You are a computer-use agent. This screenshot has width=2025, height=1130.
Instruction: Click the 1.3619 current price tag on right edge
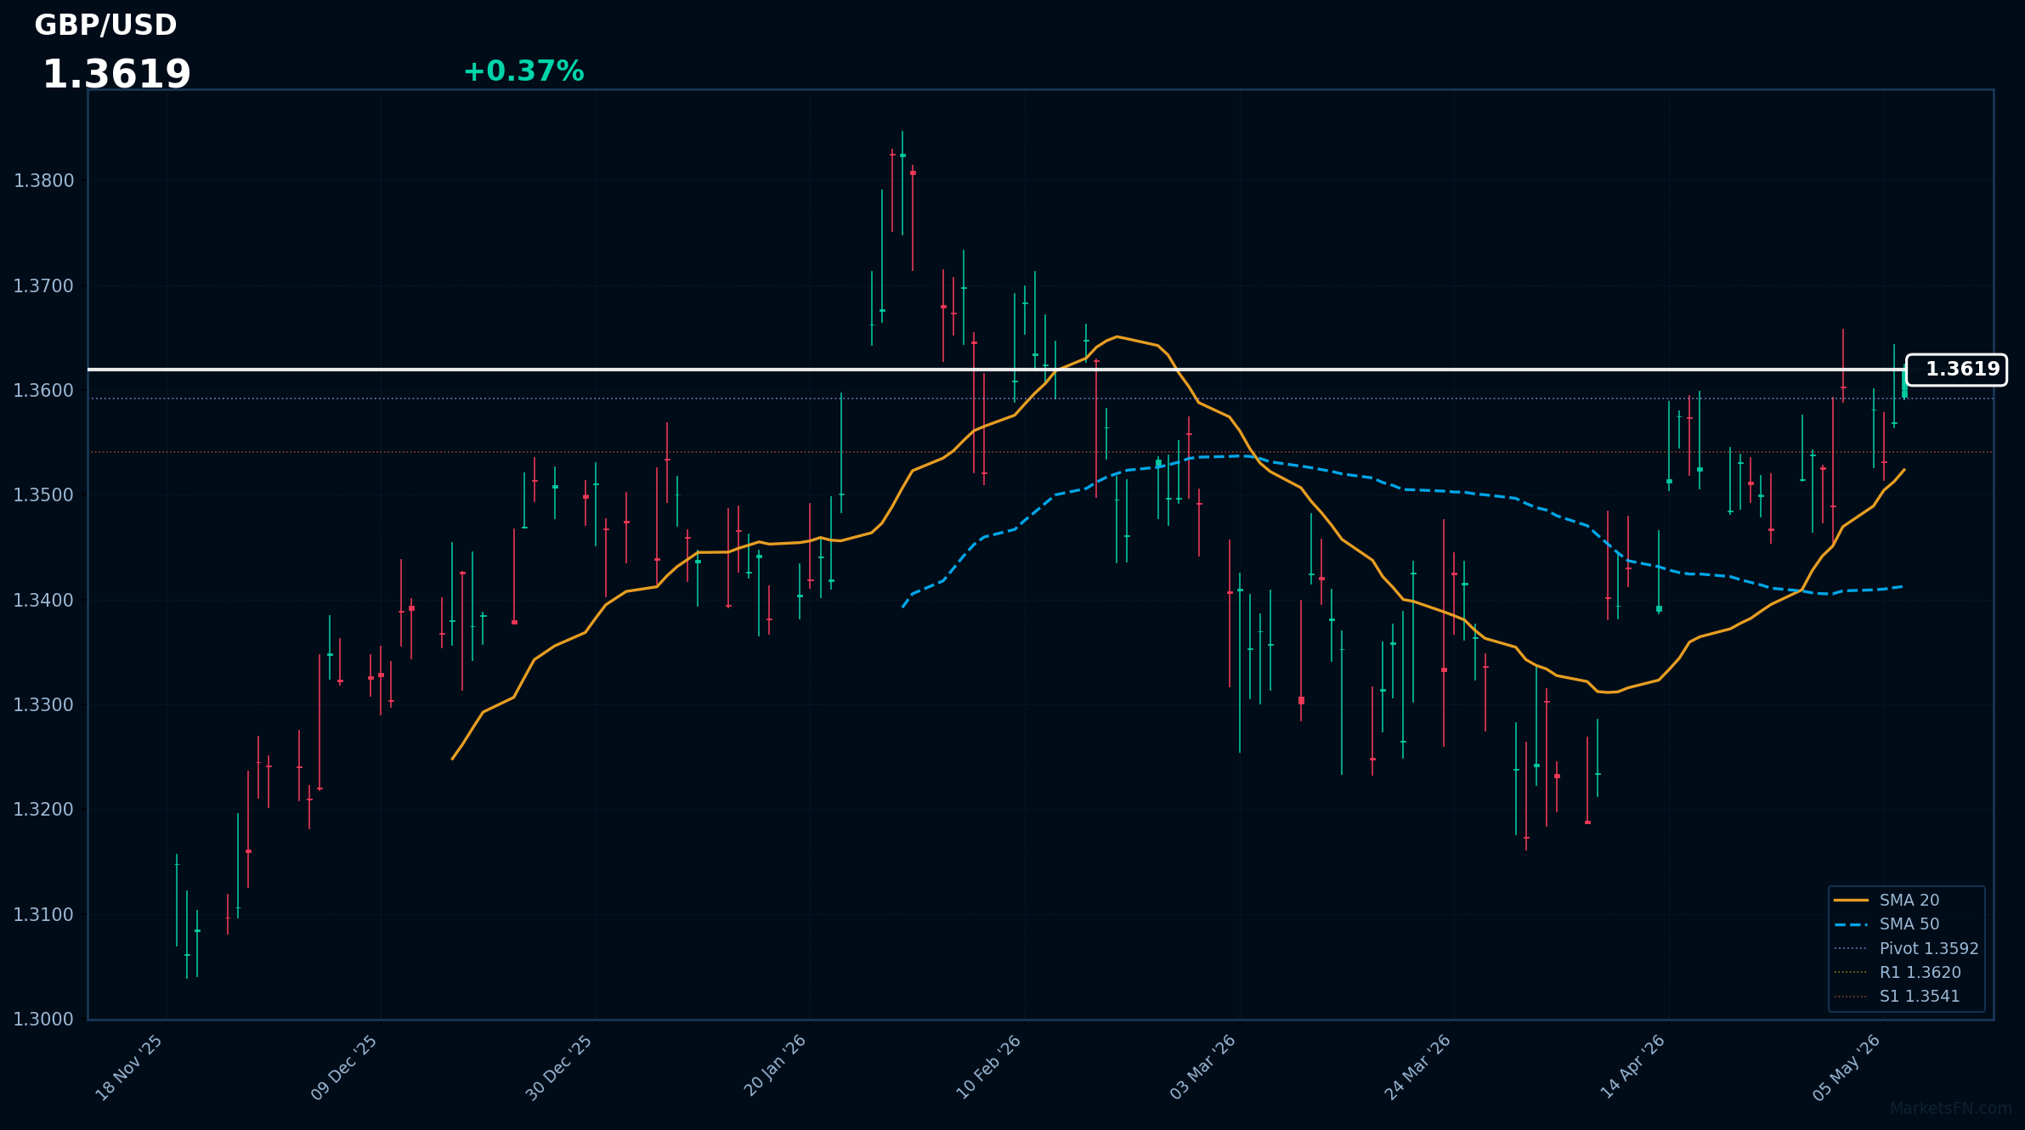click(1956, 370)
